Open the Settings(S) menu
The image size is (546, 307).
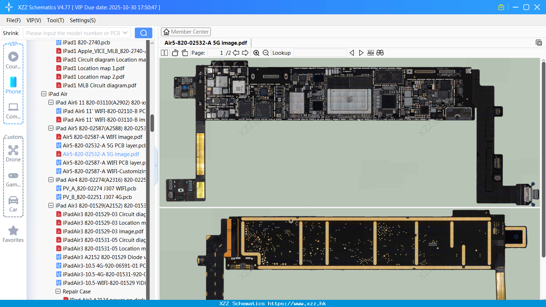(83, 20)
